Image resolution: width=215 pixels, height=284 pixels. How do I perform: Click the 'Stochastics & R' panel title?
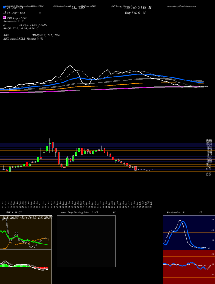point(175,213)
